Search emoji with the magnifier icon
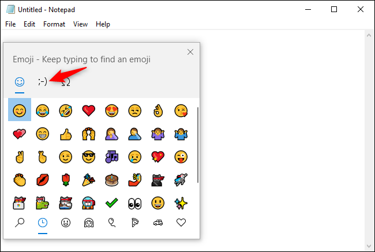This screenshot has width=375, height=252. coord(20,223)
